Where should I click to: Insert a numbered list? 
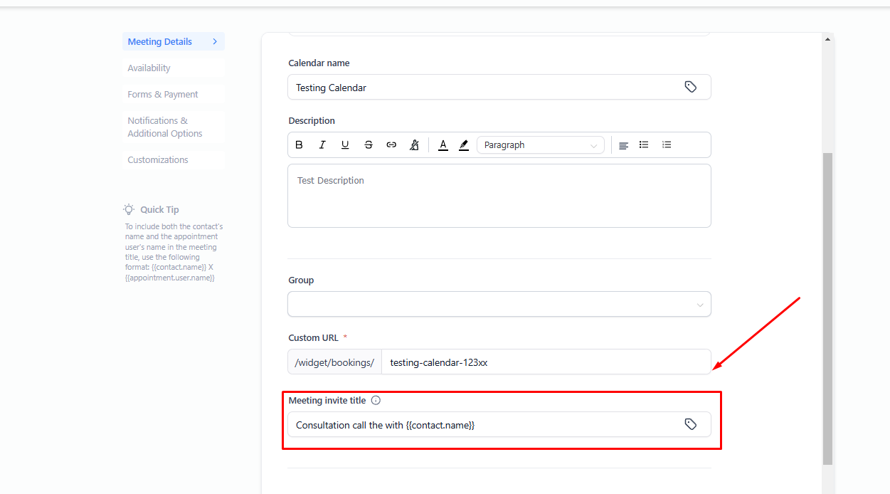tap(667, 144)
